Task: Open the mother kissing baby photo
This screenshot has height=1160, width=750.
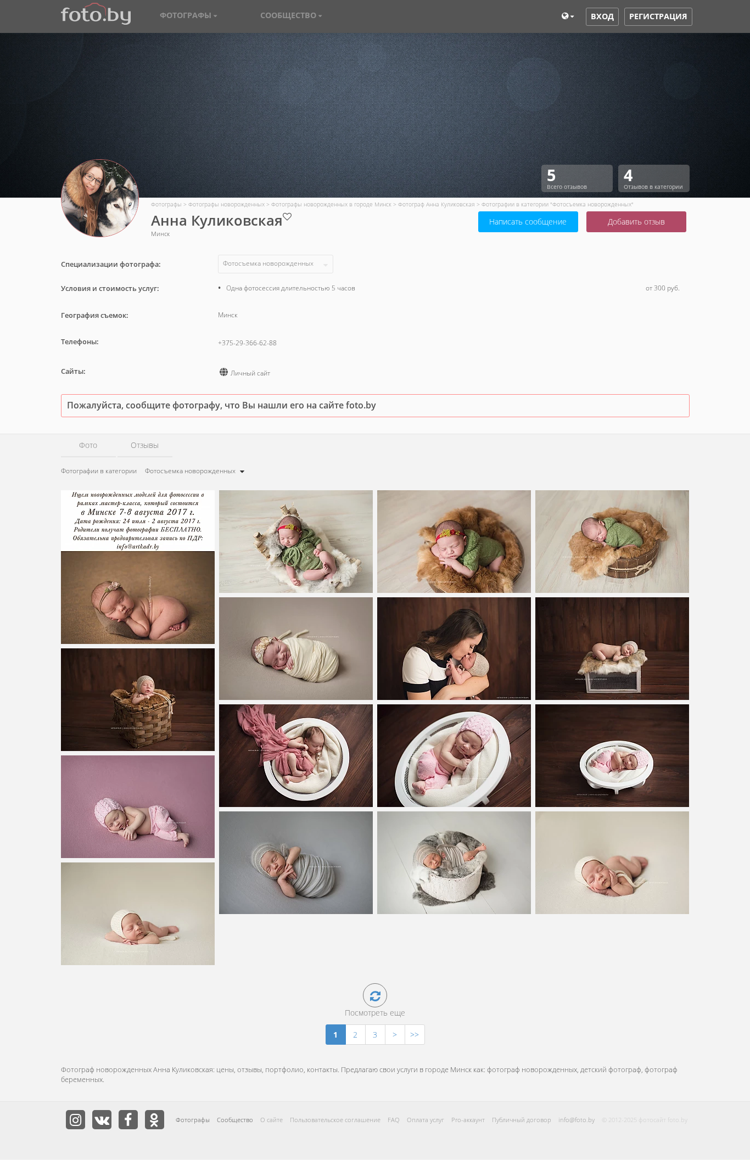Action: click(x=454, y=648)
